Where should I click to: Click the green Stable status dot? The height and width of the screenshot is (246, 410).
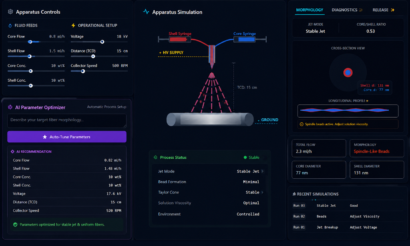245,158
